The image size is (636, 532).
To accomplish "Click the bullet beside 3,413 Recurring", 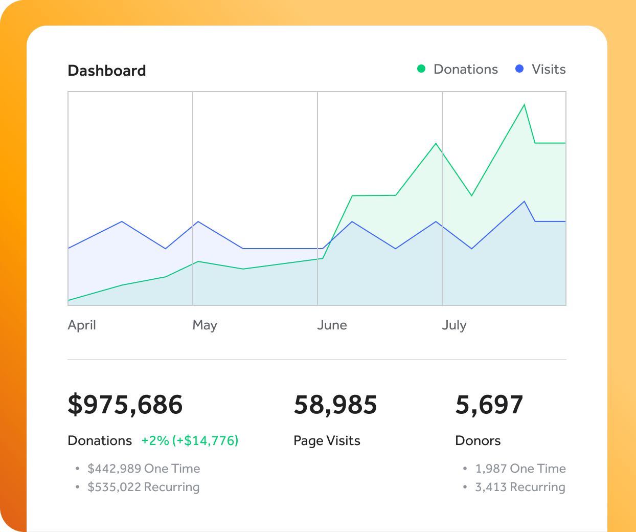I will [x=464, y=486].
